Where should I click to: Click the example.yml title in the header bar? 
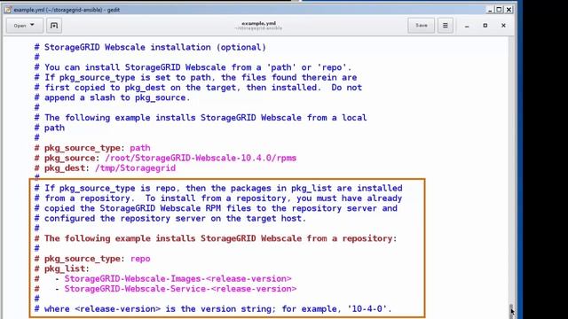click(x=258, y=23)
